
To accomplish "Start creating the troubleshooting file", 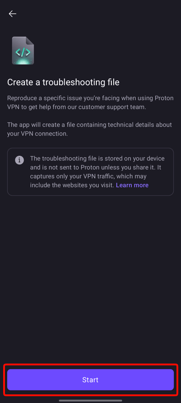I will (90, 379).
